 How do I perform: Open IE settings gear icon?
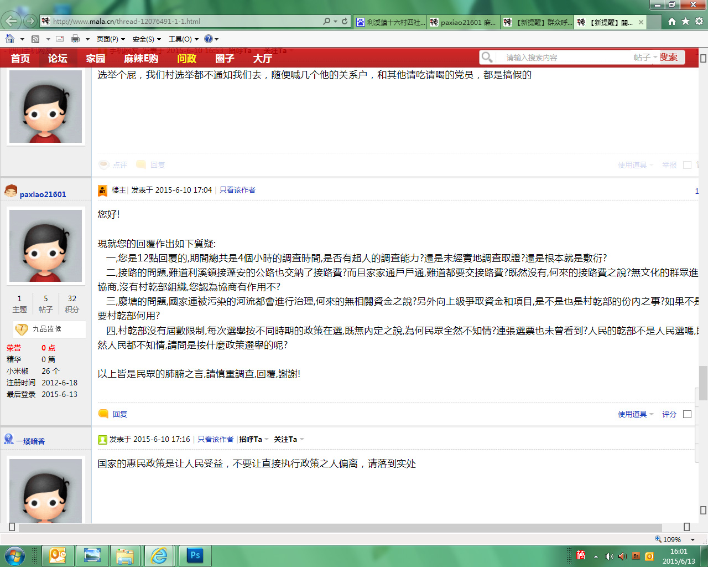coord(699,21)
